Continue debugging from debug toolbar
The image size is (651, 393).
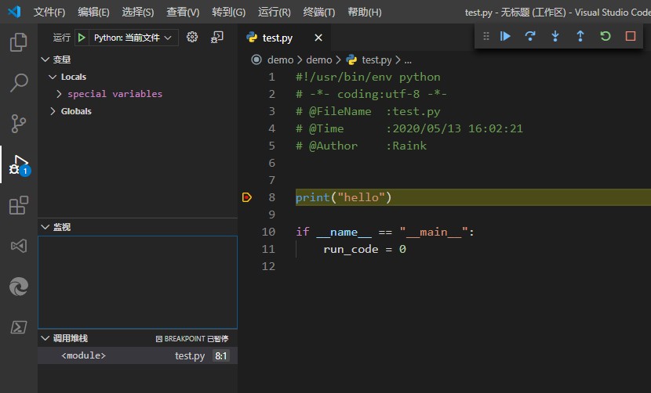click(505, 36)
